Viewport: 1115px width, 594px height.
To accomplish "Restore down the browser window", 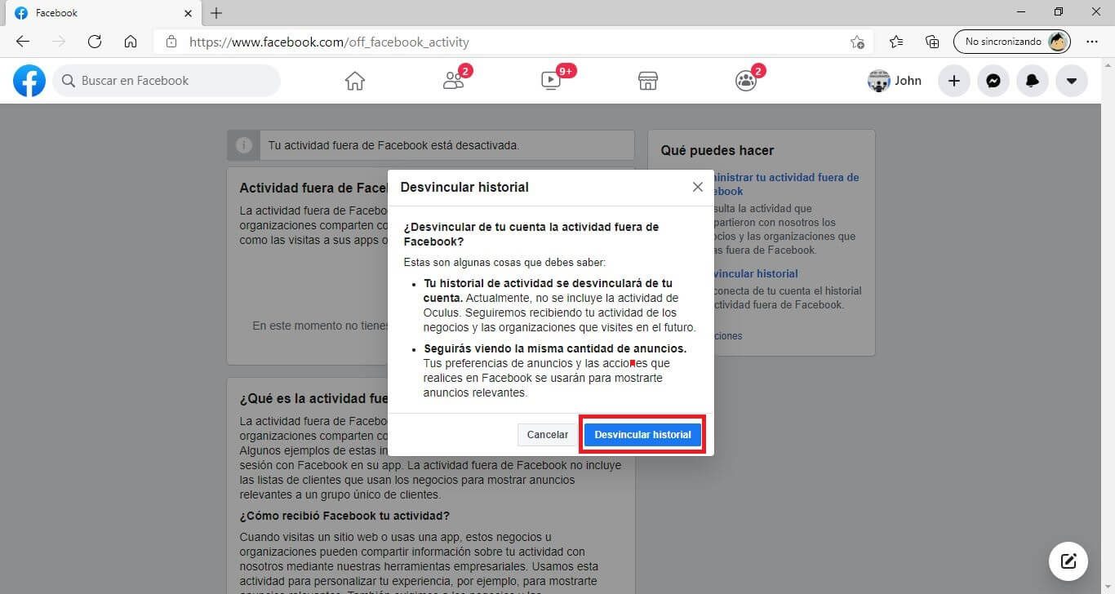I will tap(1059, 12).
